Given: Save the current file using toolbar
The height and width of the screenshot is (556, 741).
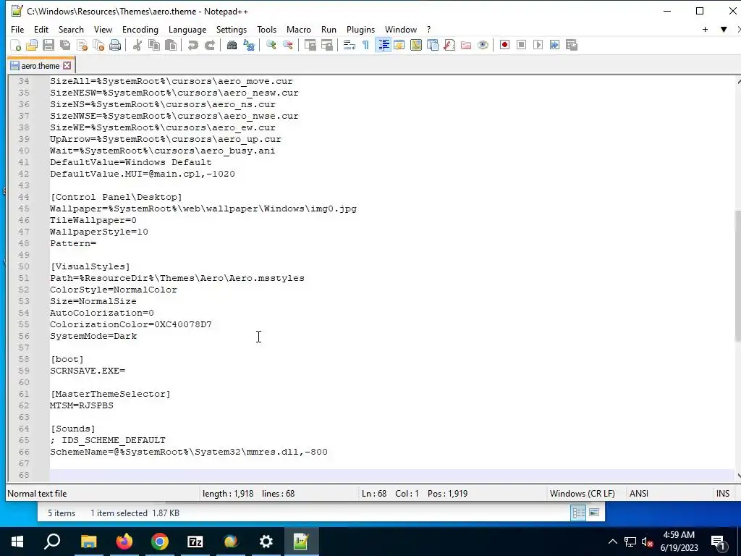Looking at the screenshot, I should click(48, 45).
